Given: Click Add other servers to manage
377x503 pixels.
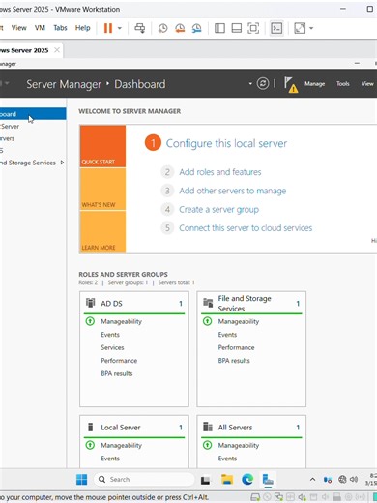Looking at the screenshot, I should click(233, 191).
